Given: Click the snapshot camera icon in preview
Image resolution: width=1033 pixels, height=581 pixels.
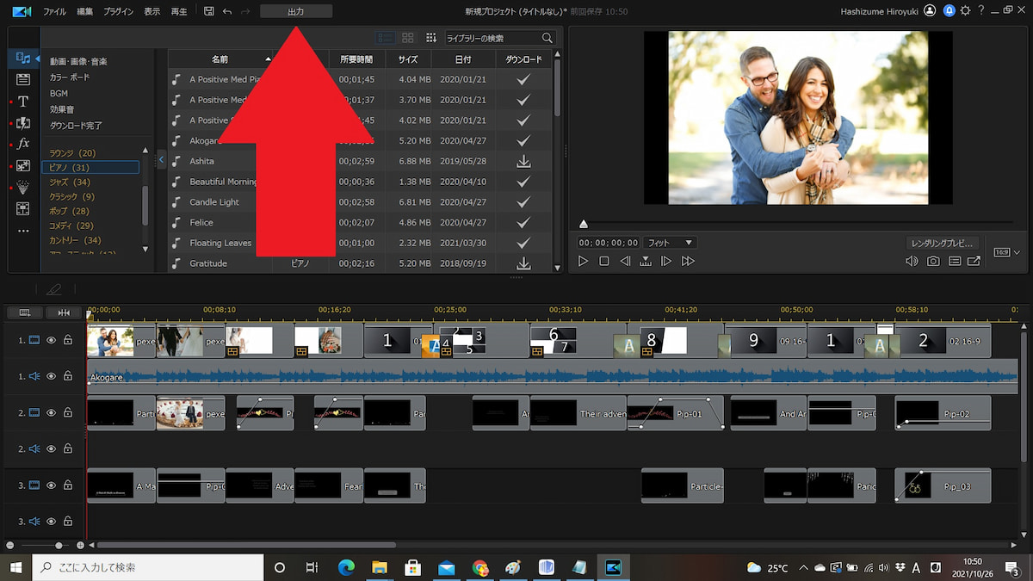Looking at the screenshot, I should pos(933,261).
